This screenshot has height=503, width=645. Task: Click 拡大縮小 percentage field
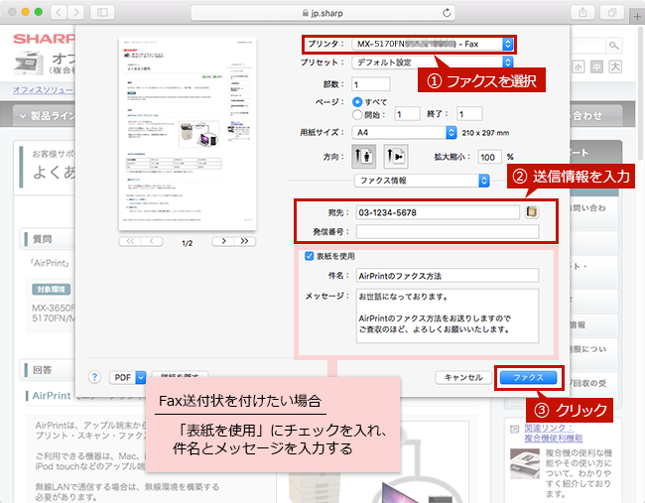[x=489, y=157]
